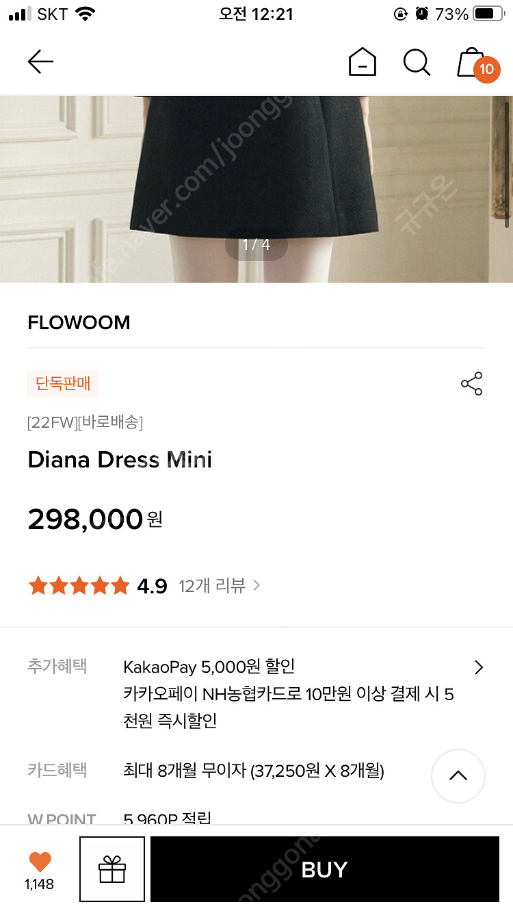The image size is (513, 913).
Task: Open the 카드혜택 interest-free details
Action: 254,771
